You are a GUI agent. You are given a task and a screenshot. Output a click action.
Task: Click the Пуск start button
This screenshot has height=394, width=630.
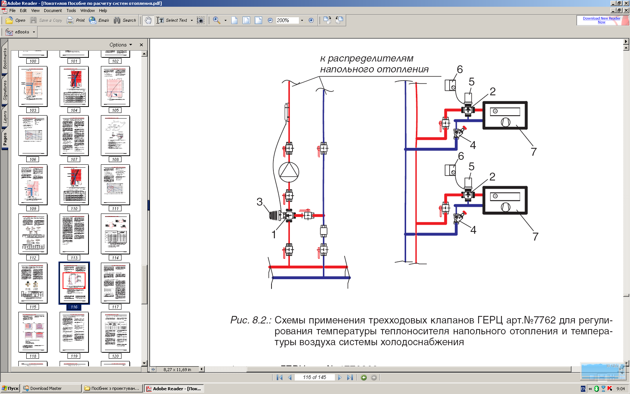point(10,388)
